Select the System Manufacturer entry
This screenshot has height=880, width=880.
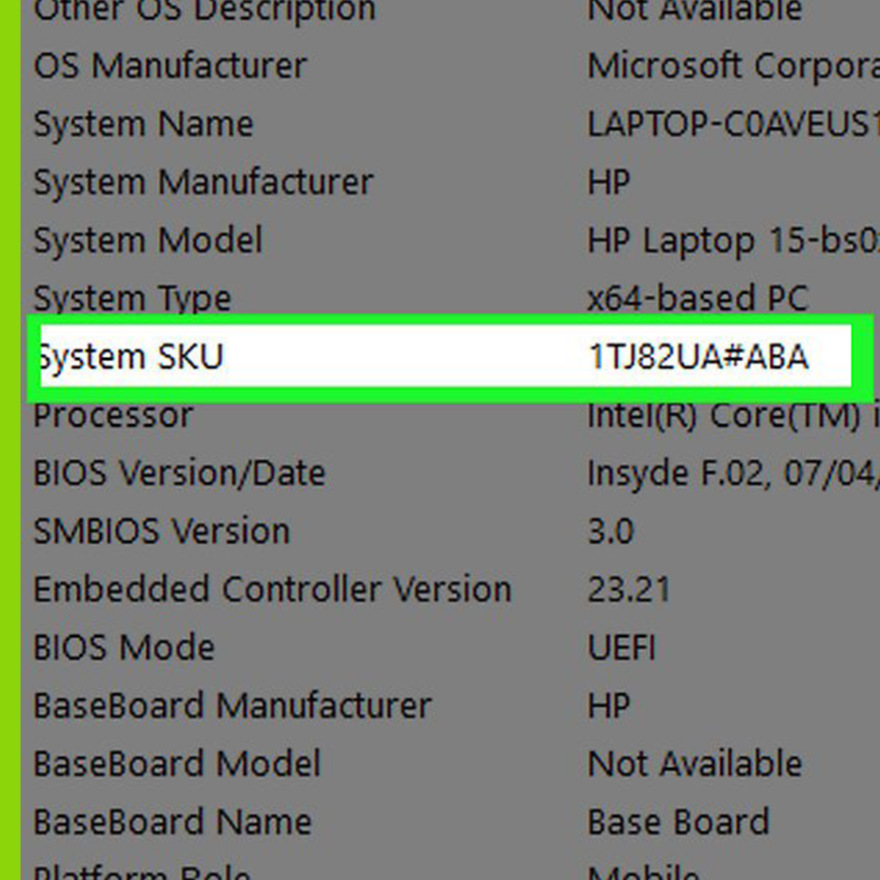coord(203,182)
